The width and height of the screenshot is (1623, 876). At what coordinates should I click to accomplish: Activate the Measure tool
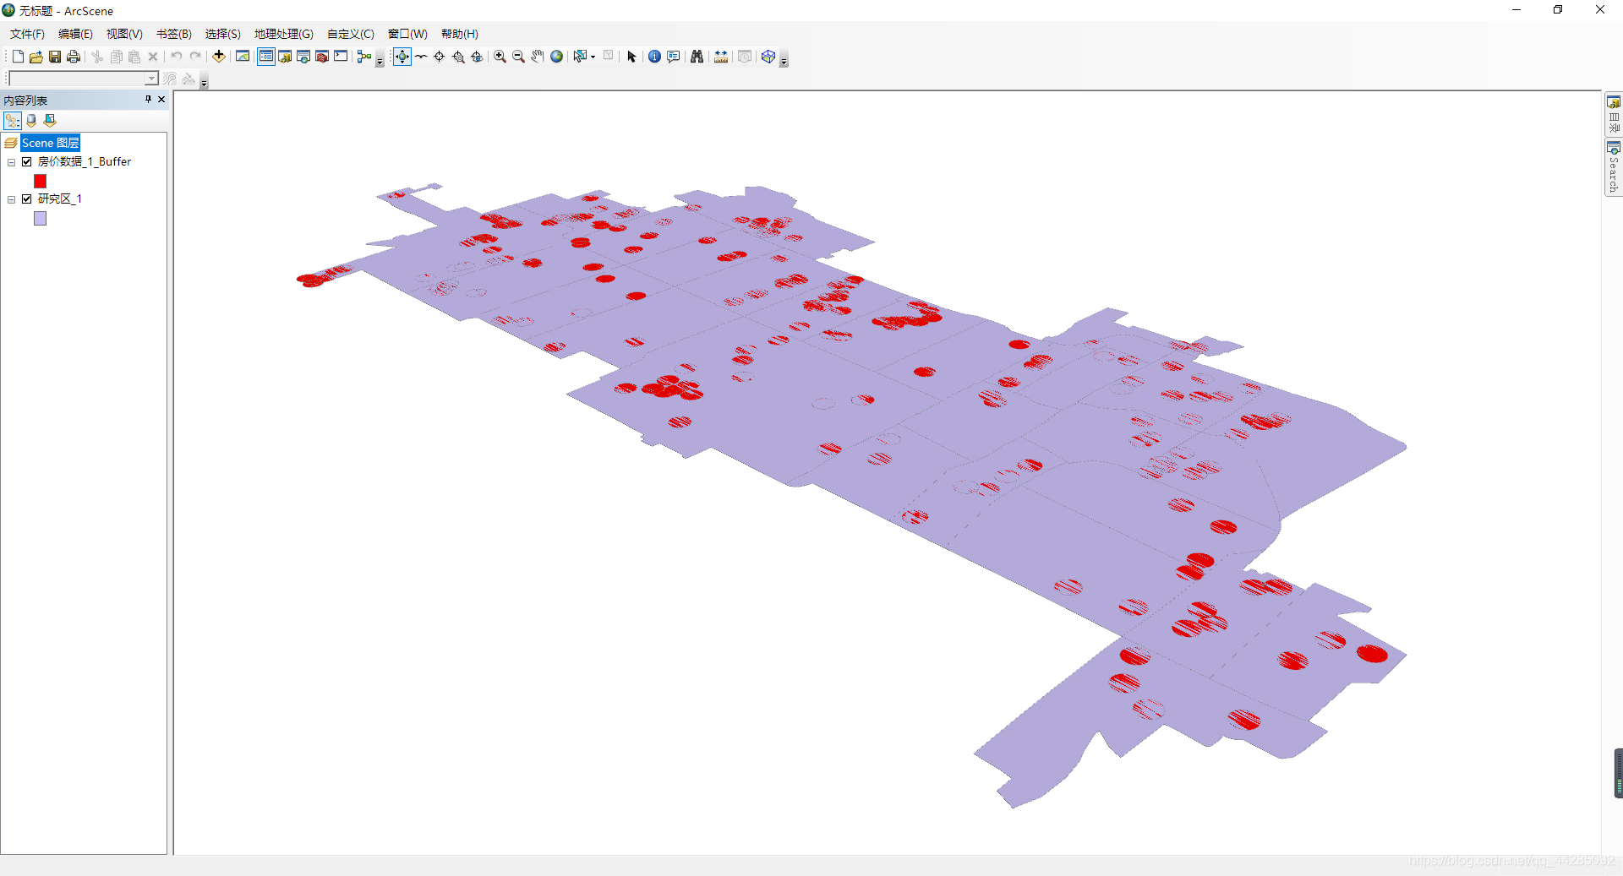click(x=721, y=57)
